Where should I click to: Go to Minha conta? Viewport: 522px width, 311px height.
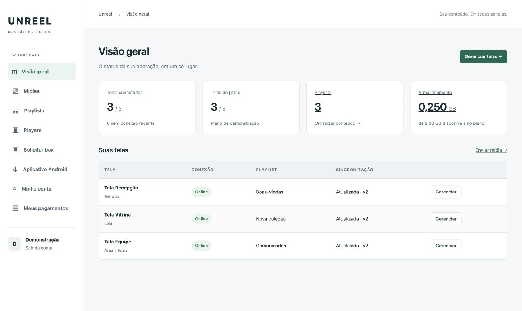[x=42, y=189]
